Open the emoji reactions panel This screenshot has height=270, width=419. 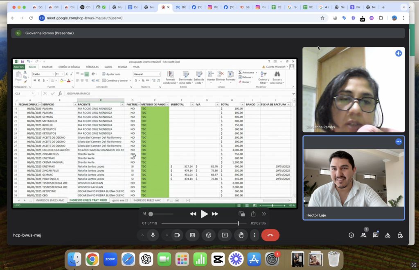coord(209,235)
